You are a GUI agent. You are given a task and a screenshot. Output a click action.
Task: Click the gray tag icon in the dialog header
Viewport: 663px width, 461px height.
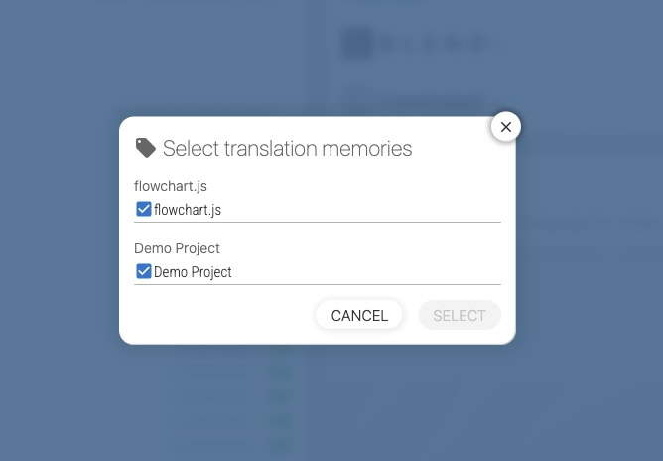146,148
